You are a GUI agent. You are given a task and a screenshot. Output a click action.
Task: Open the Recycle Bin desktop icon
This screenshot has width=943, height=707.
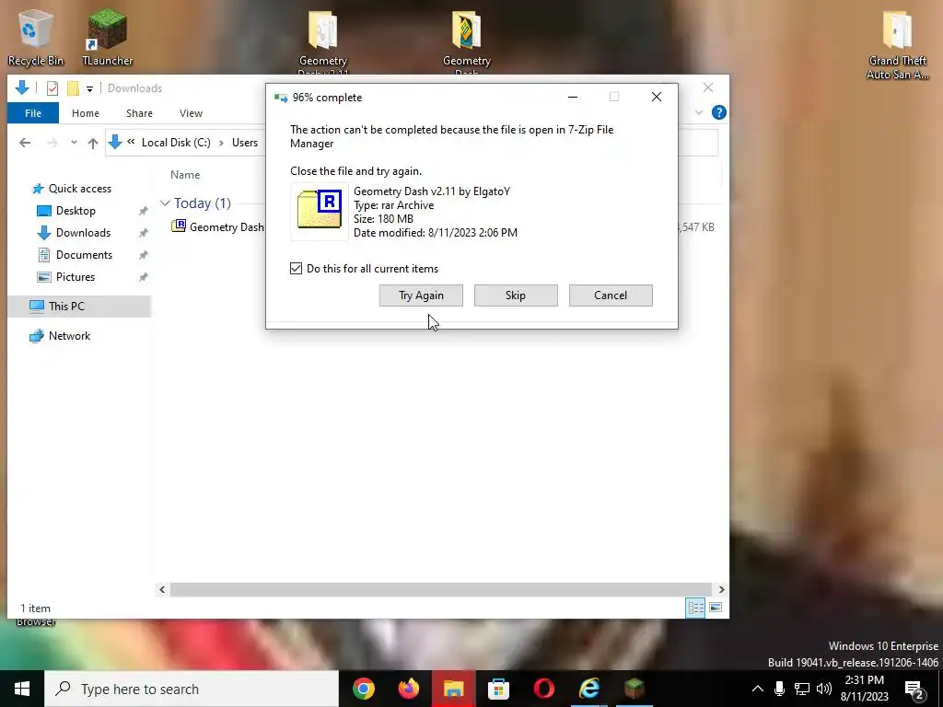(35, 37)
